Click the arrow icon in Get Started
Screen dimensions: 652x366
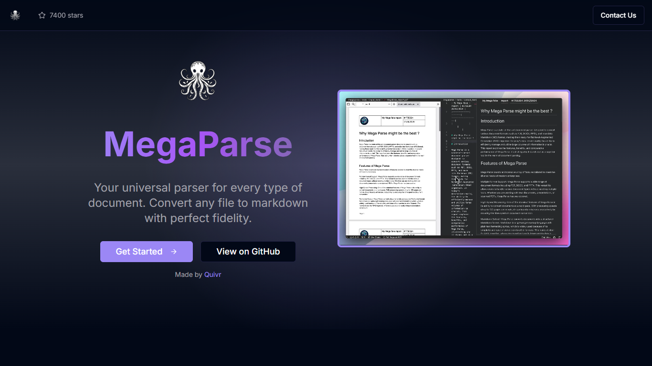tap(174, 252)
